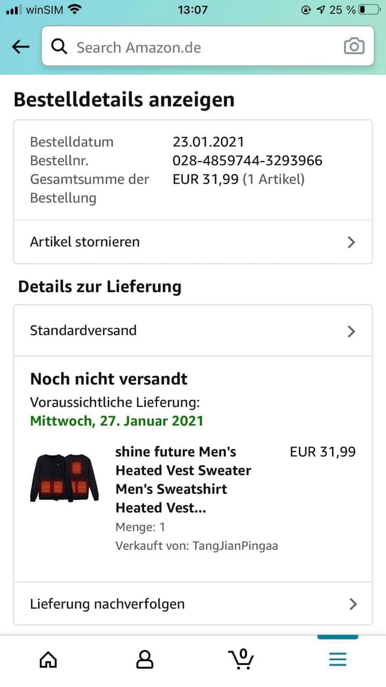Tap the WiFi status icon
Image resolution: width=386 pixels, height=687 pixels.
(x=76, y=10)
